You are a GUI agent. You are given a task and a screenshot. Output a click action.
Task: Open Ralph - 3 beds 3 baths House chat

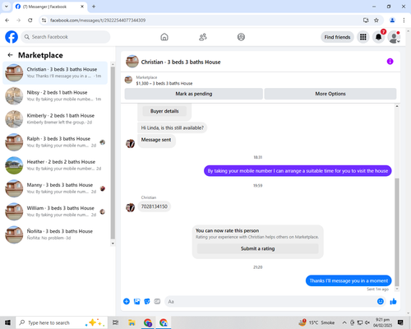pos(55,142)
